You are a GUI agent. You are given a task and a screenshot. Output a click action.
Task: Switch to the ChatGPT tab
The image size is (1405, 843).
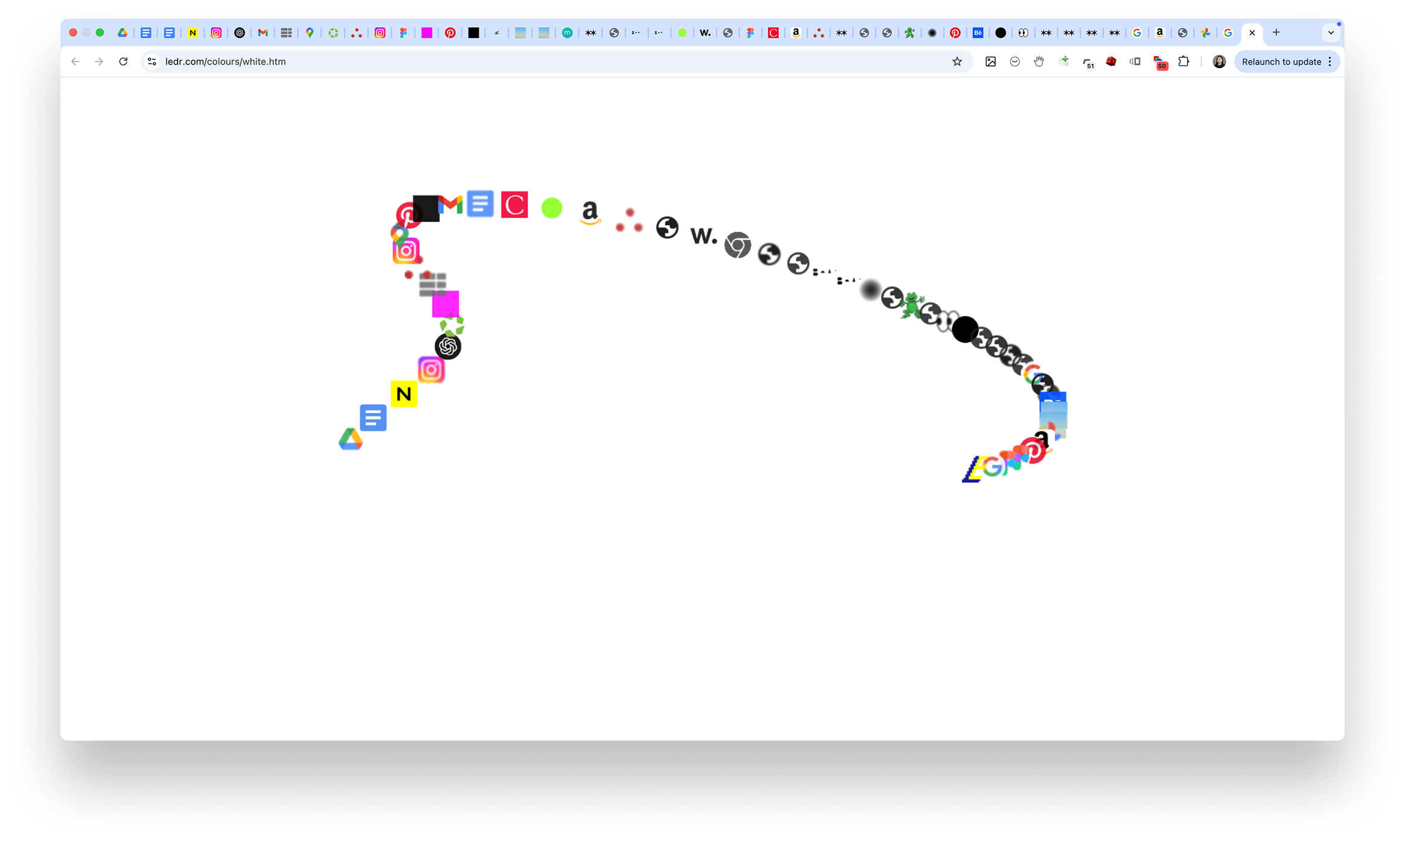tap(240, 33)
